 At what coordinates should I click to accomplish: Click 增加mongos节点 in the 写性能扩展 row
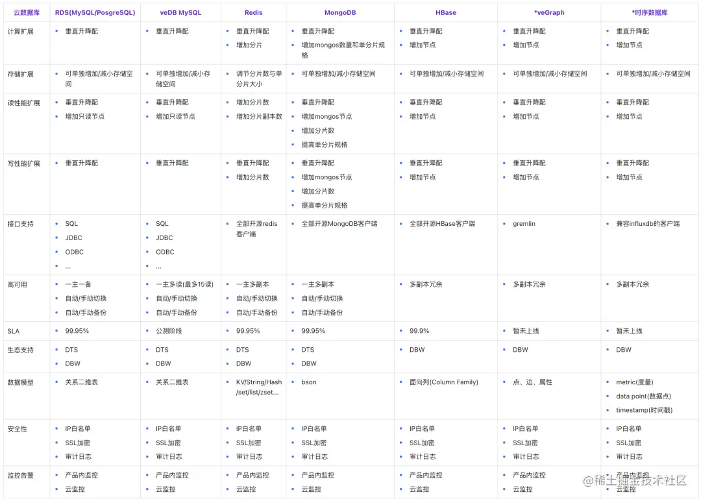pyautogui.click(x=326, y=177)
